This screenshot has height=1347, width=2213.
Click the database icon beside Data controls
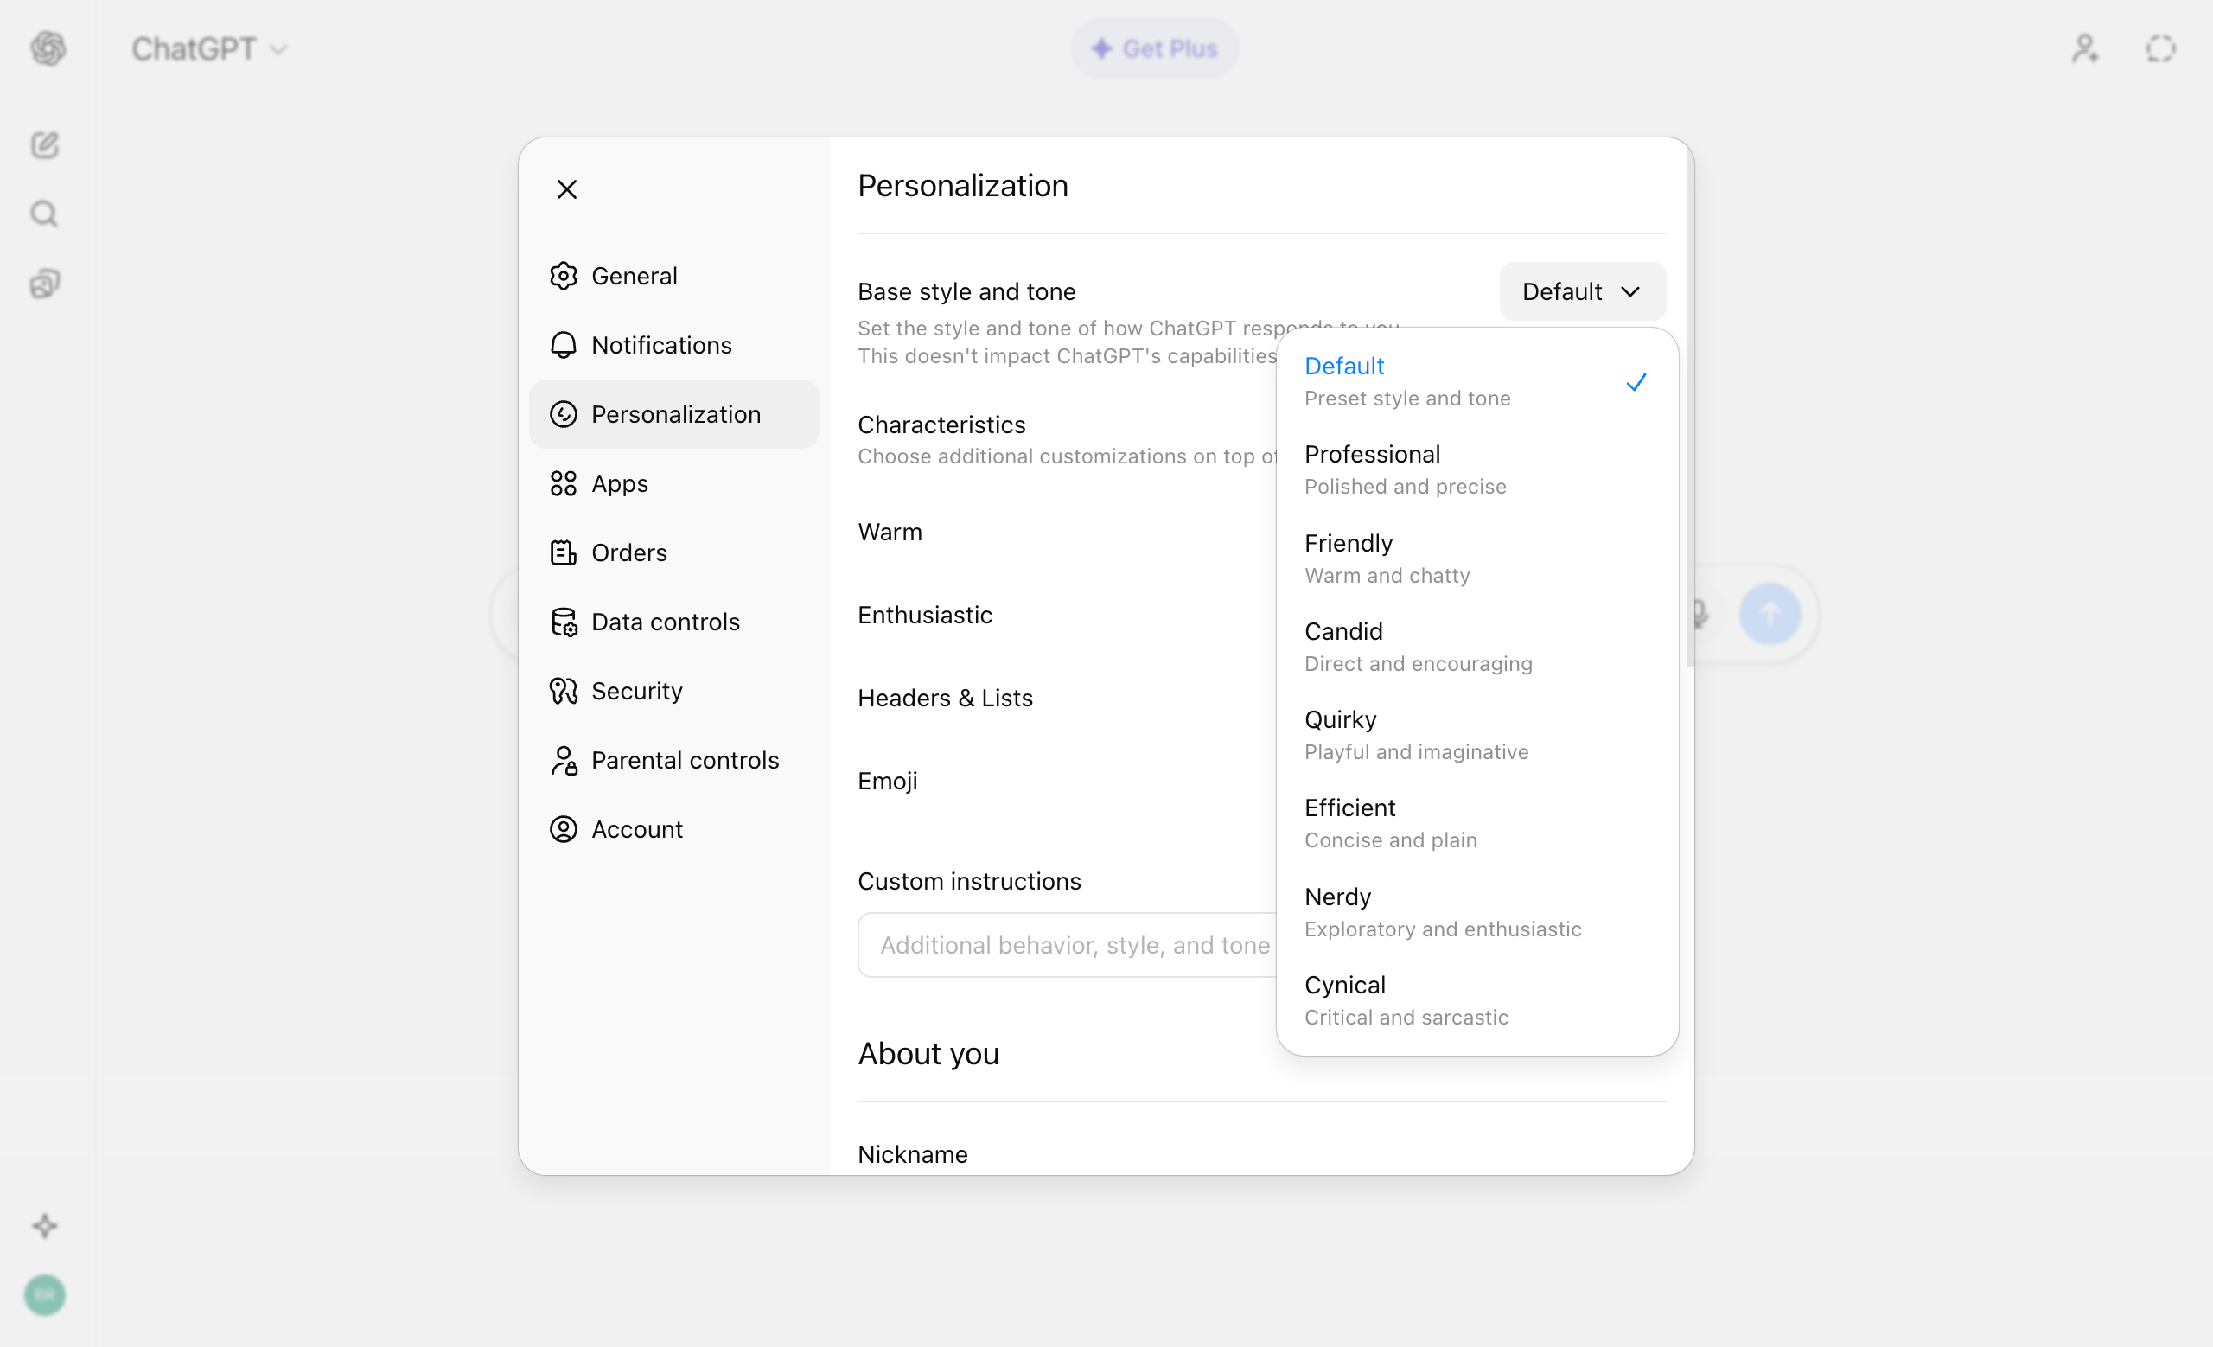tap(563, 622)
